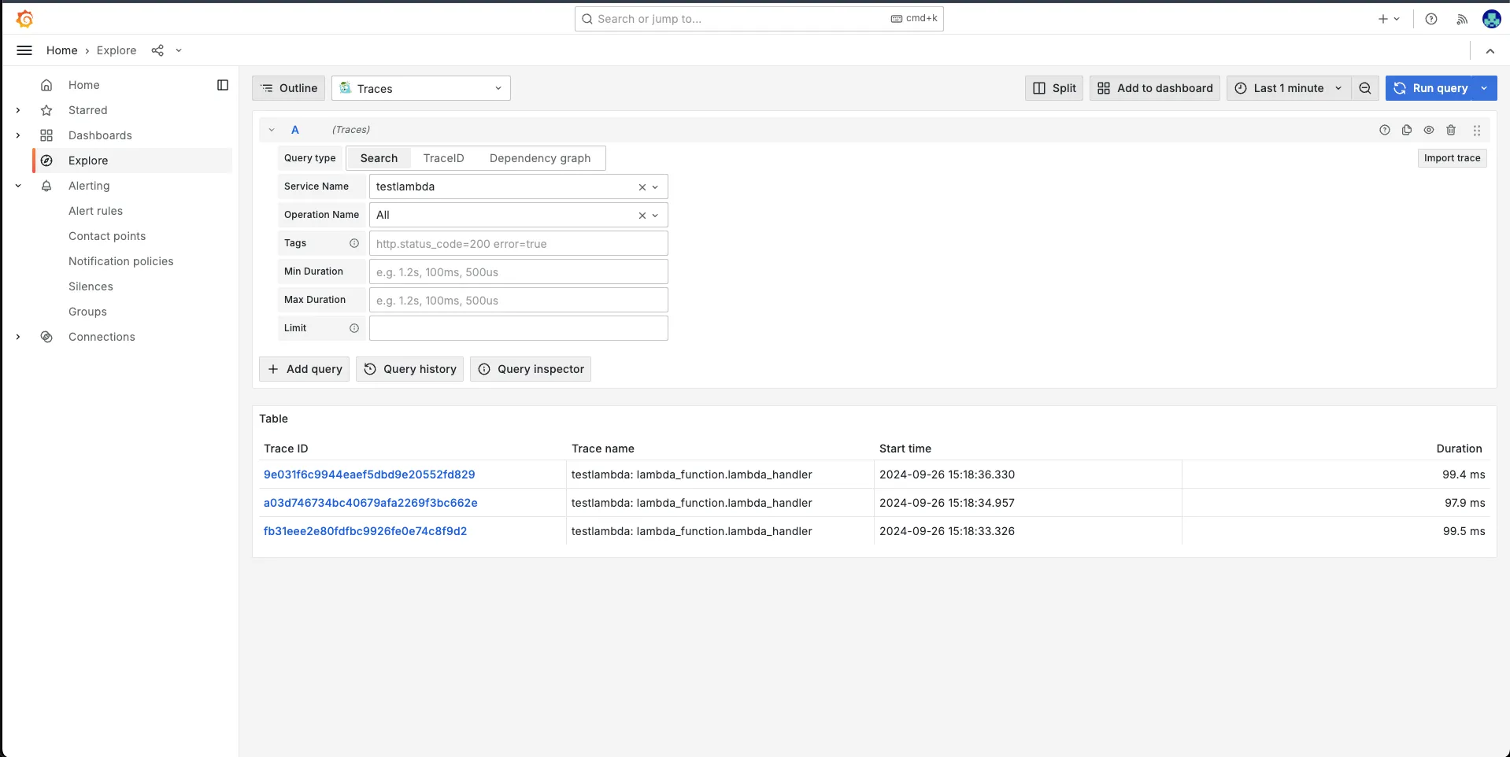The height and width of the screenshot is (757, 1510).
Task: Delete query A with trash icon
Action: [1451, 130]
